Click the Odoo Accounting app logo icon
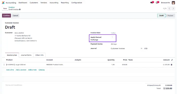Viewport: 177px width, 94px height. [3, 3]
